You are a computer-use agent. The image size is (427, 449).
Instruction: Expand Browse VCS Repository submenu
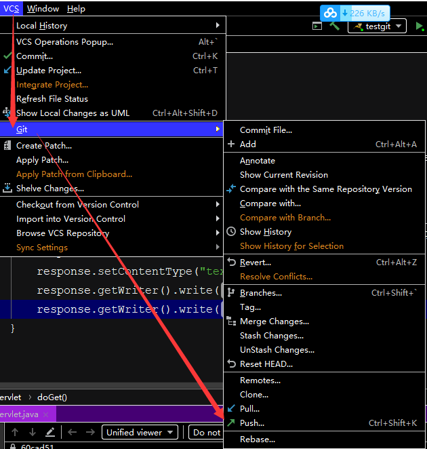point(111,233)
